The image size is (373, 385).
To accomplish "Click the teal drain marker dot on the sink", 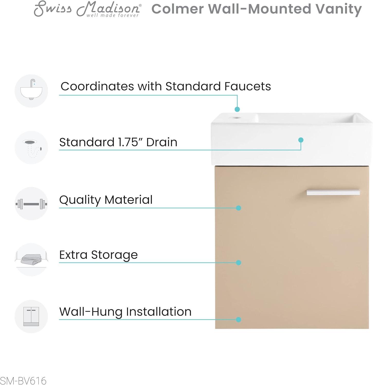I will tap(301, 140).
